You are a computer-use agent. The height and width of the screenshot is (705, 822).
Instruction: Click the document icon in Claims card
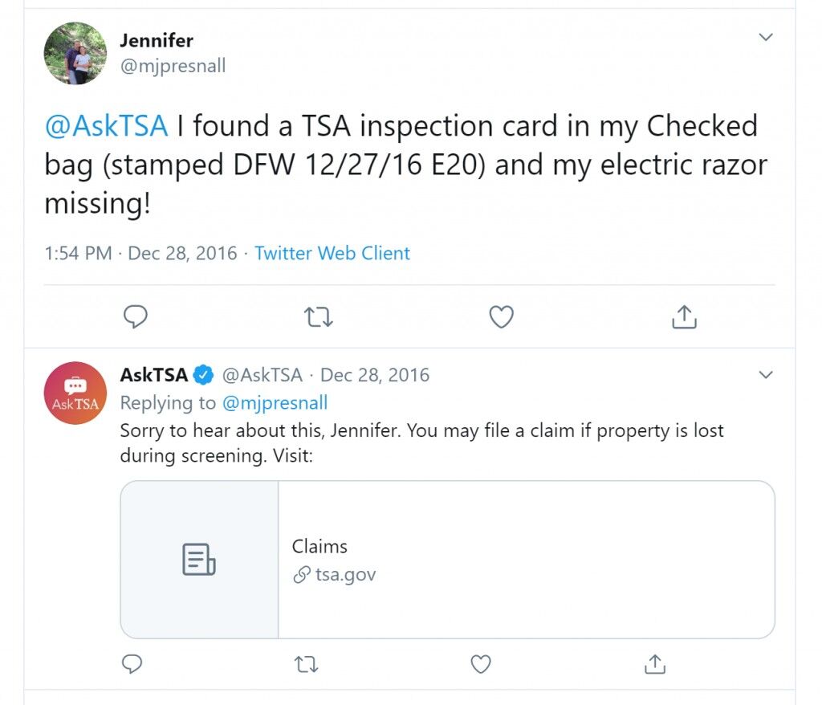click(x=199, y=560)
